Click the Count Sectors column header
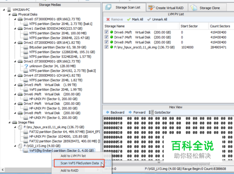Screen dimensions: 234x174 pos(221,26)
